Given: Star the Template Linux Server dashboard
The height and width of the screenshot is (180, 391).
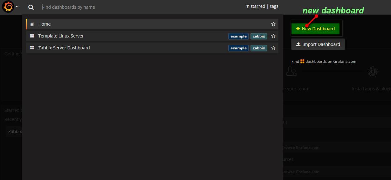Looking at the screenshot, I should pyautogui.click(x=273, y=36).
